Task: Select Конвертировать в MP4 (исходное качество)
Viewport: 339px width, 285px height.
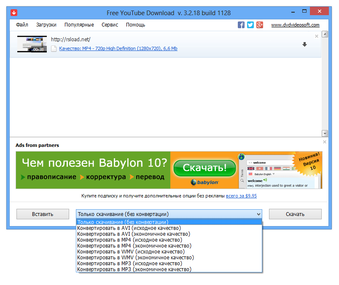Action: click(x=169, y=240)
